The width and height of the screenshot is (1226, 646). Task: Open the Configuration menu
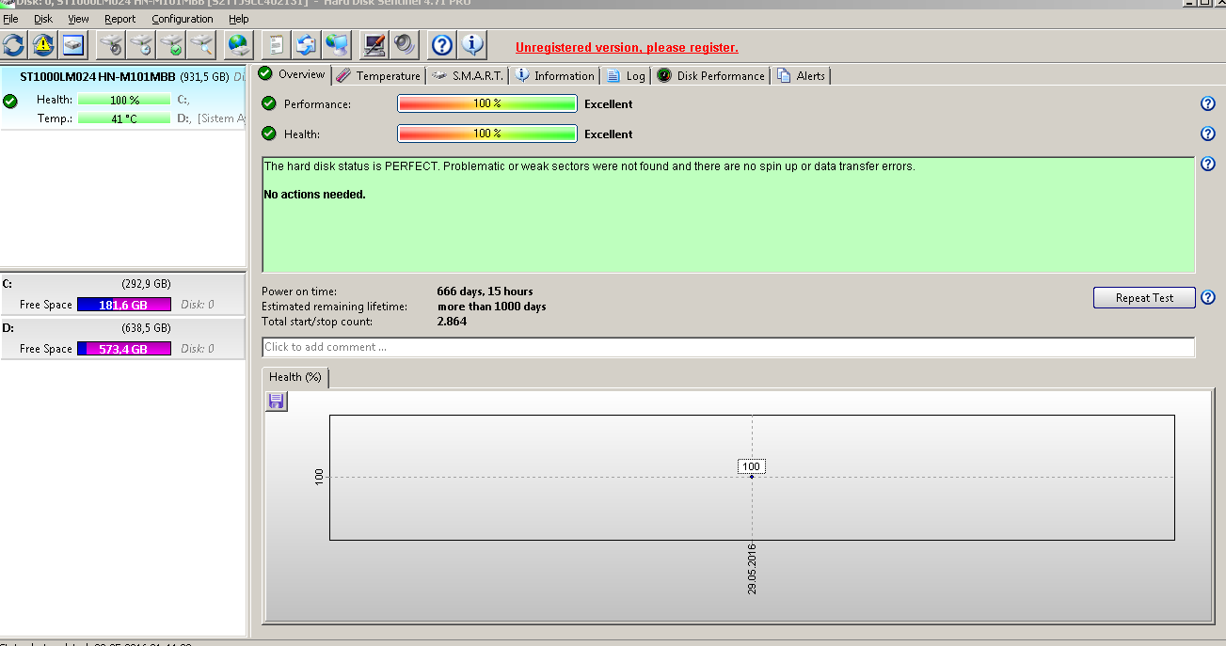[x=183, y=19]
